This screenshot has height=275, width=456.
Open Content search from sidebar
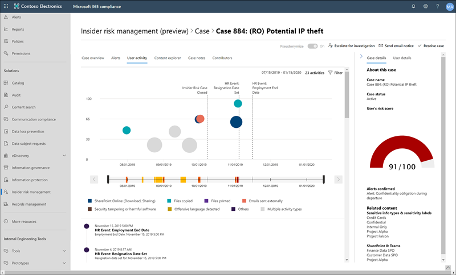pos(23,107)
